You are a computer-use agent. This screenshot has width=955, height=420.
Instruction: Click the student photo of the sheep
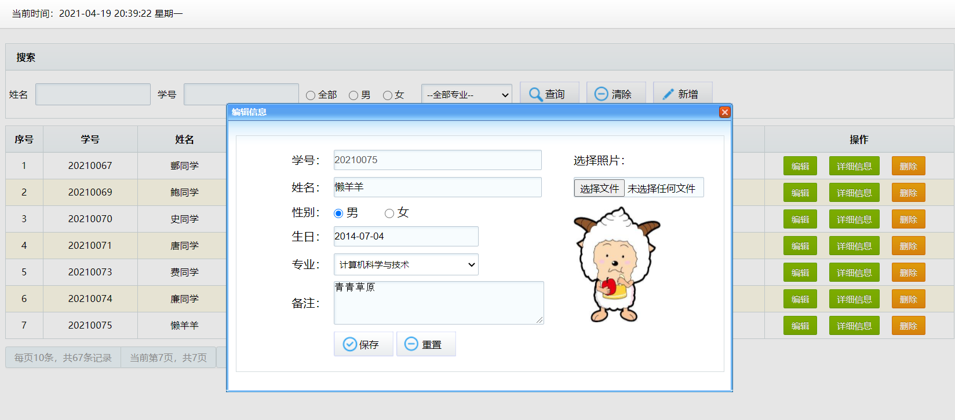[x=617, y=264]
